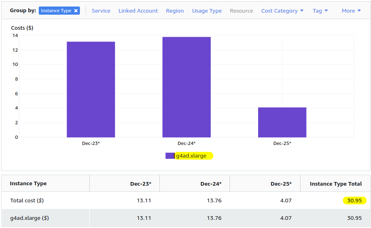Remove the Instance Type grouping with the x icon

pyautogui.click(x=76, y=11)
